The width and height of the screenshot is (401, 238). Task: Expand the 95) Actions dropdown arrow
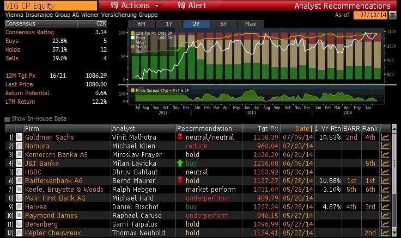tap(157, 5)
